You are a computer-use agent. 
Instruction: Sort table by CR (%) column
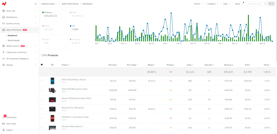pyautogui.click(x=267, y=65)
